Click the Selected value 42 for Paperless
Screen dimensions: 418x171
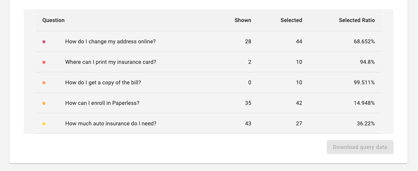coord(299,103)
